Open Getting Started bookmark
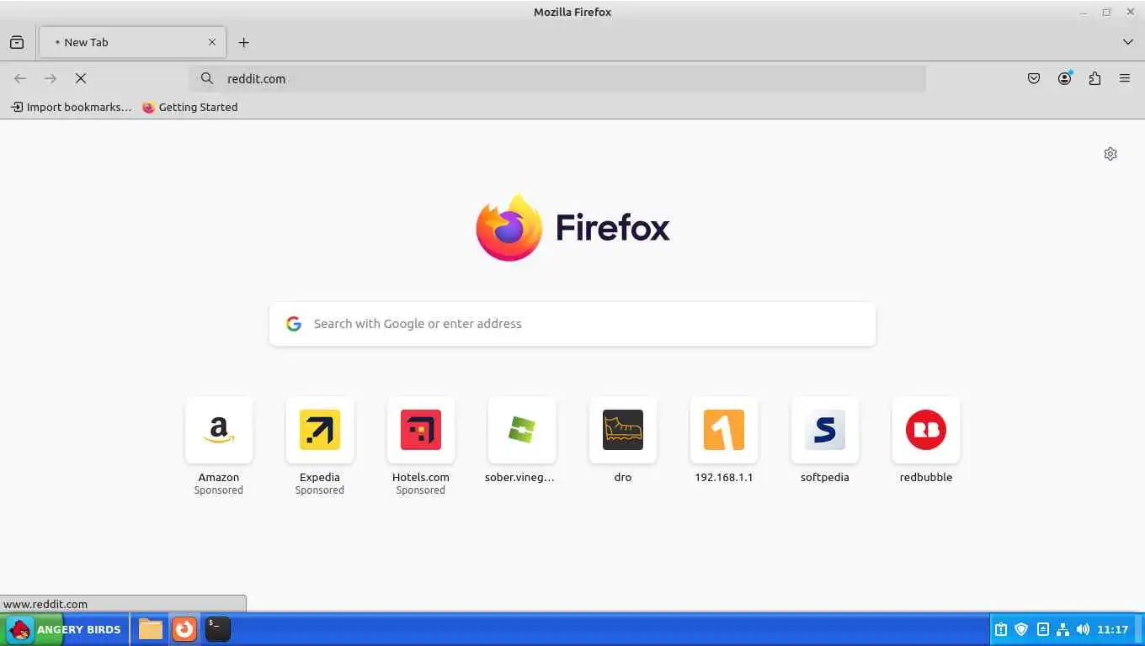 (189, 107)
